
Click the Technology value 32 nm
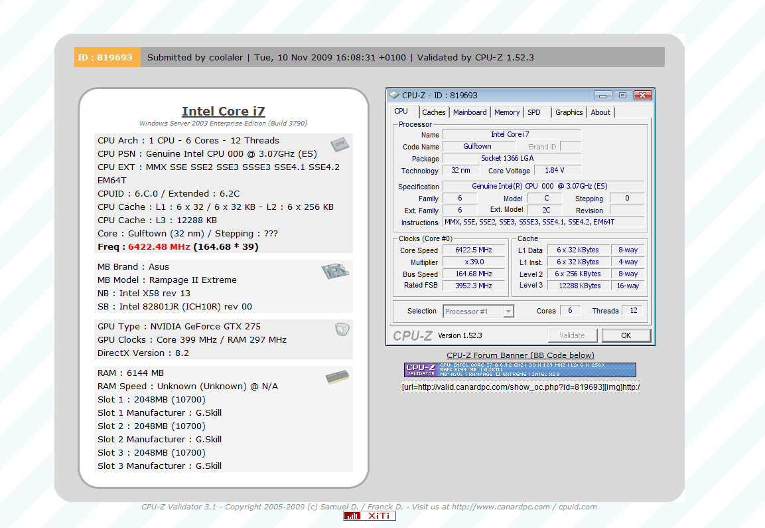pyautogui.click(x=461, y=171)
